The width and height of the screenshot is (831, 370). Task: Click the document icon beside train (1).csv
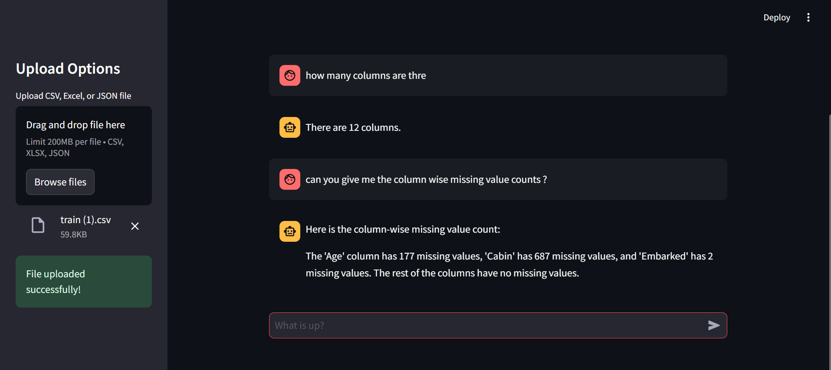[x=38, y=225]
